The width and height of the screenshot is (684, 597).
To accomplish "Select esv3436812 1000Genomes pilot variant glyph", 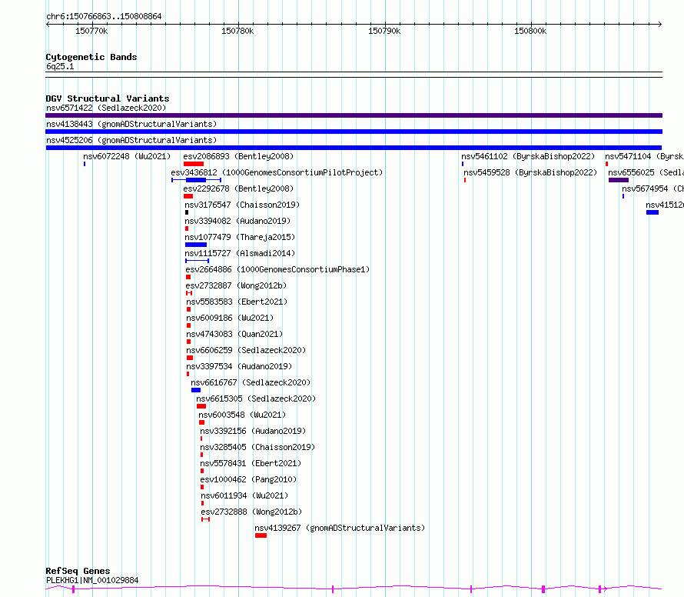I will (196, 180).
